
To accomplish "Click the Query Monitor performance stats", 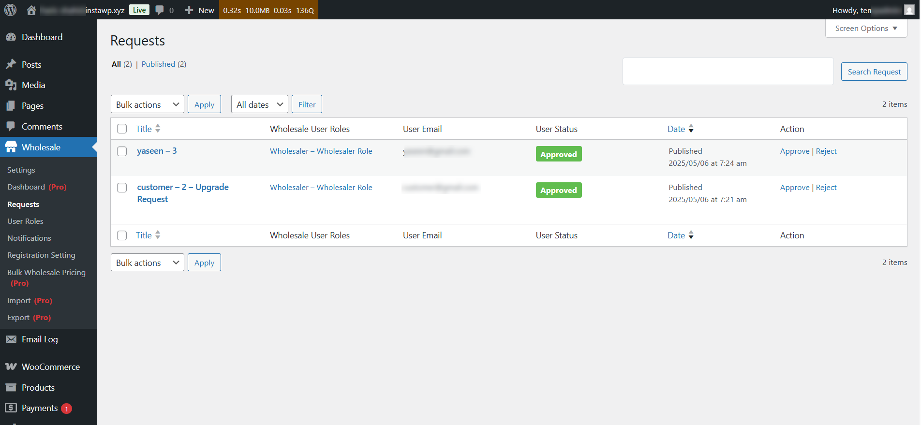I will click(268, 10).
